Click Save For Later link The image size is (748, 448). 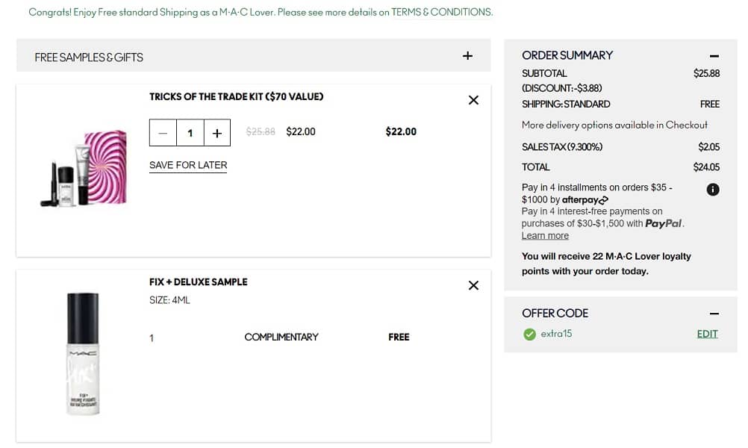(x=188, y=165)
